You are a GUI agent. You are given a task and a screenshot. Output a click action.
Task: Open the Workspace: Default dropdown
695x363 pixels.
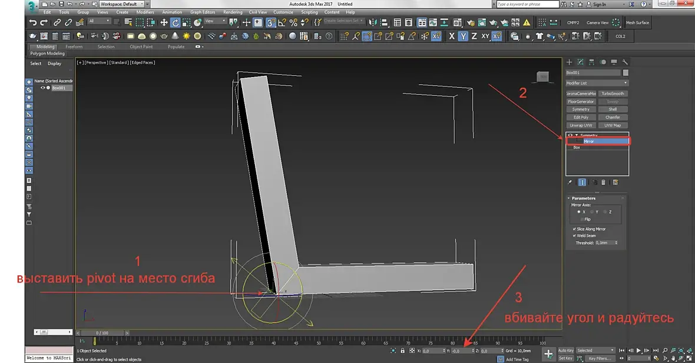coord(122,4)
